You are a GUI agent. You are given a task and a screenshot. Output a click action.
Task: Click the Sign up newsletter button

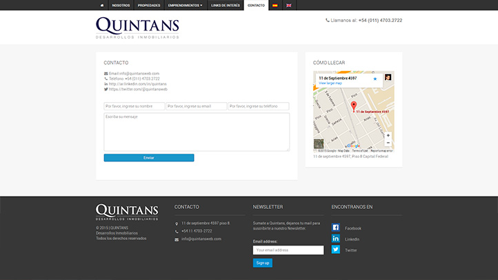(263, 263)
